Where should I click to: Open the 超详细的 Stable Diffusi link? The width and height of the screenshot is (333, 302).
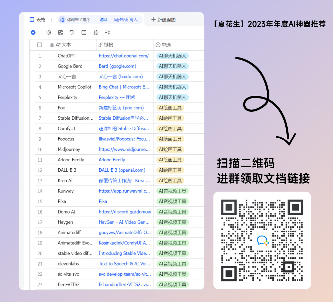[x=124, y=128]
